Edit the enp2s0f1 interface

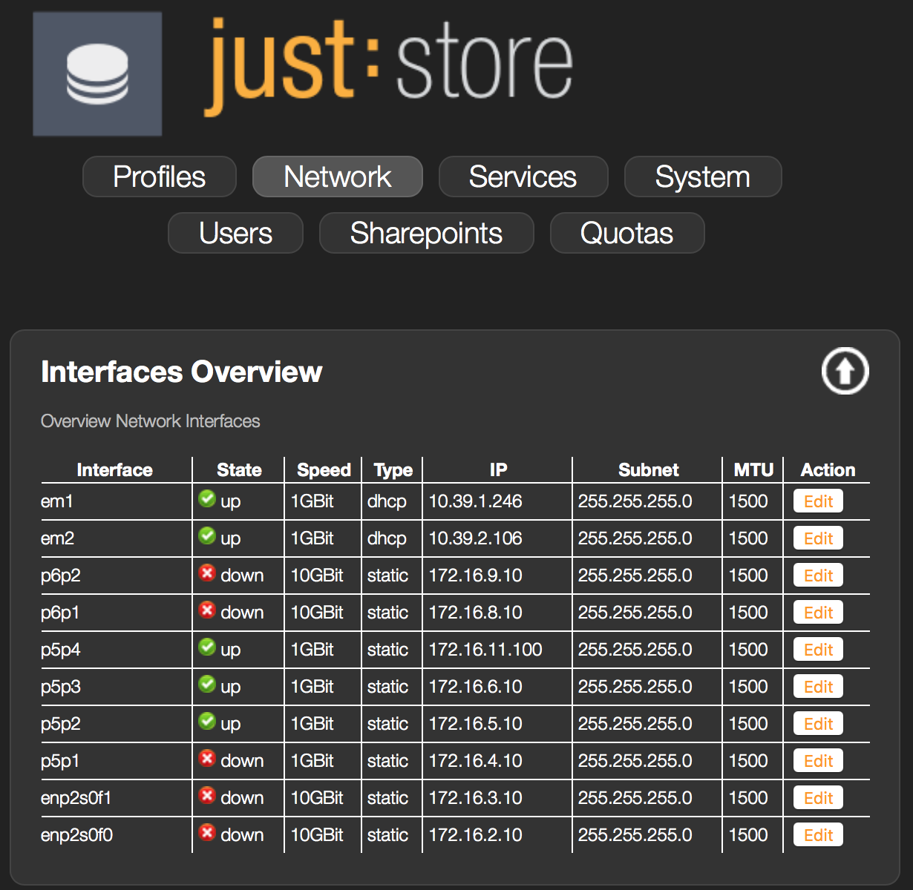818,798
